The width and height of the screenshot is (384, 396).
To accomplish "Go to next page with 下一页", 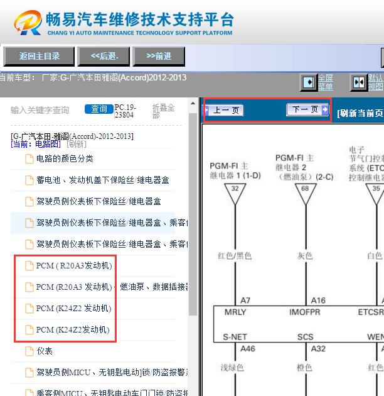I will (x=307, y=109).
